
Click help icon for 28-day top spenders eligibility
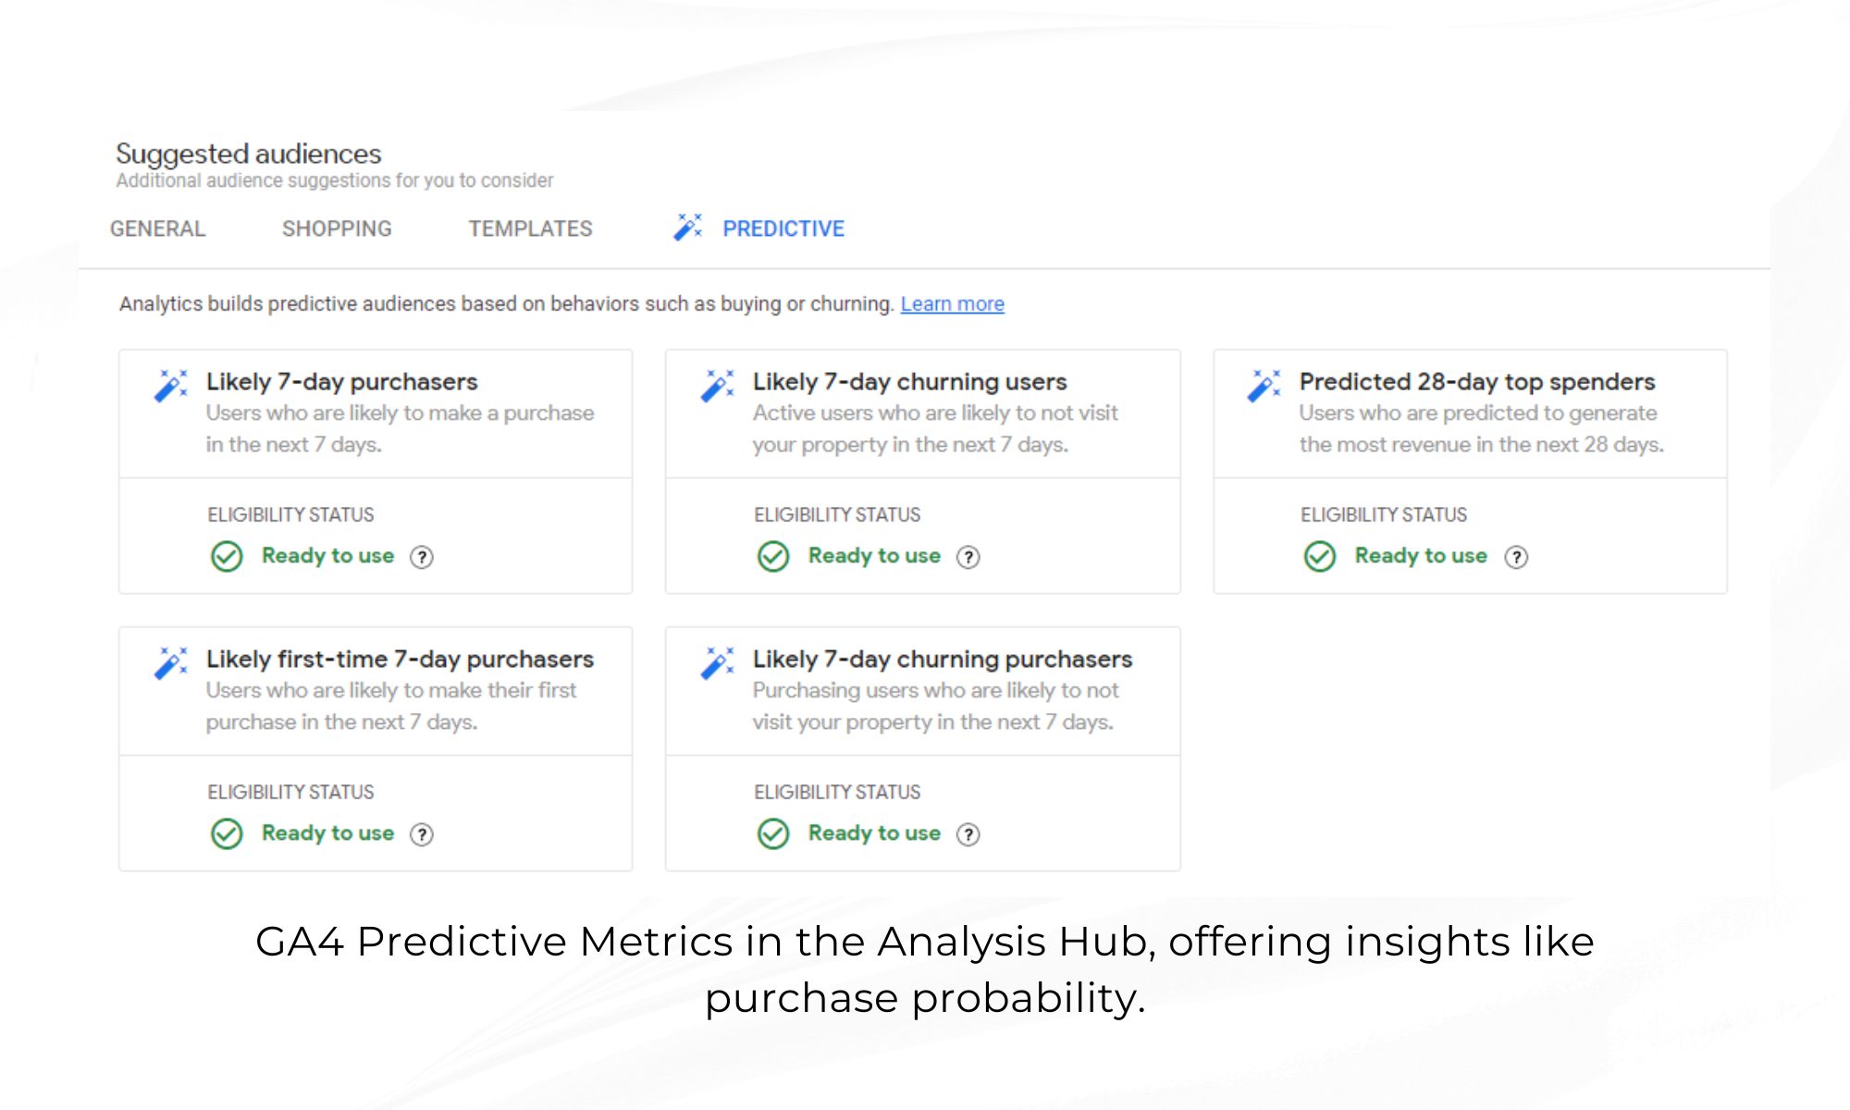tap(1516, 557)
